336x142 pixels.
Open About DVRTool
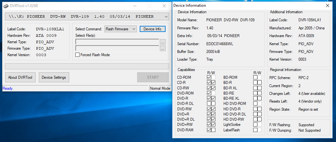tap(20, 77)
